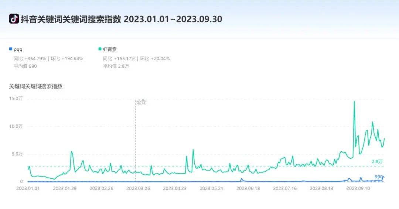
Task: Click the 关键词关键词搜索指数 chart subtitle
Action: (36, 86)
